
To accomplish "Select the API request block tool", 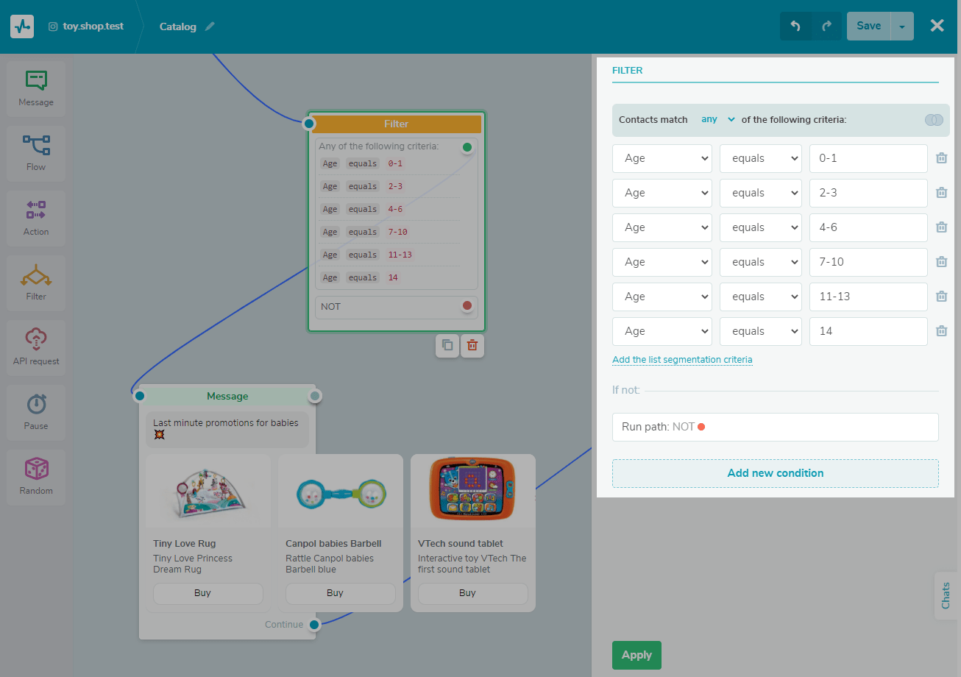I will coord(35,347).
